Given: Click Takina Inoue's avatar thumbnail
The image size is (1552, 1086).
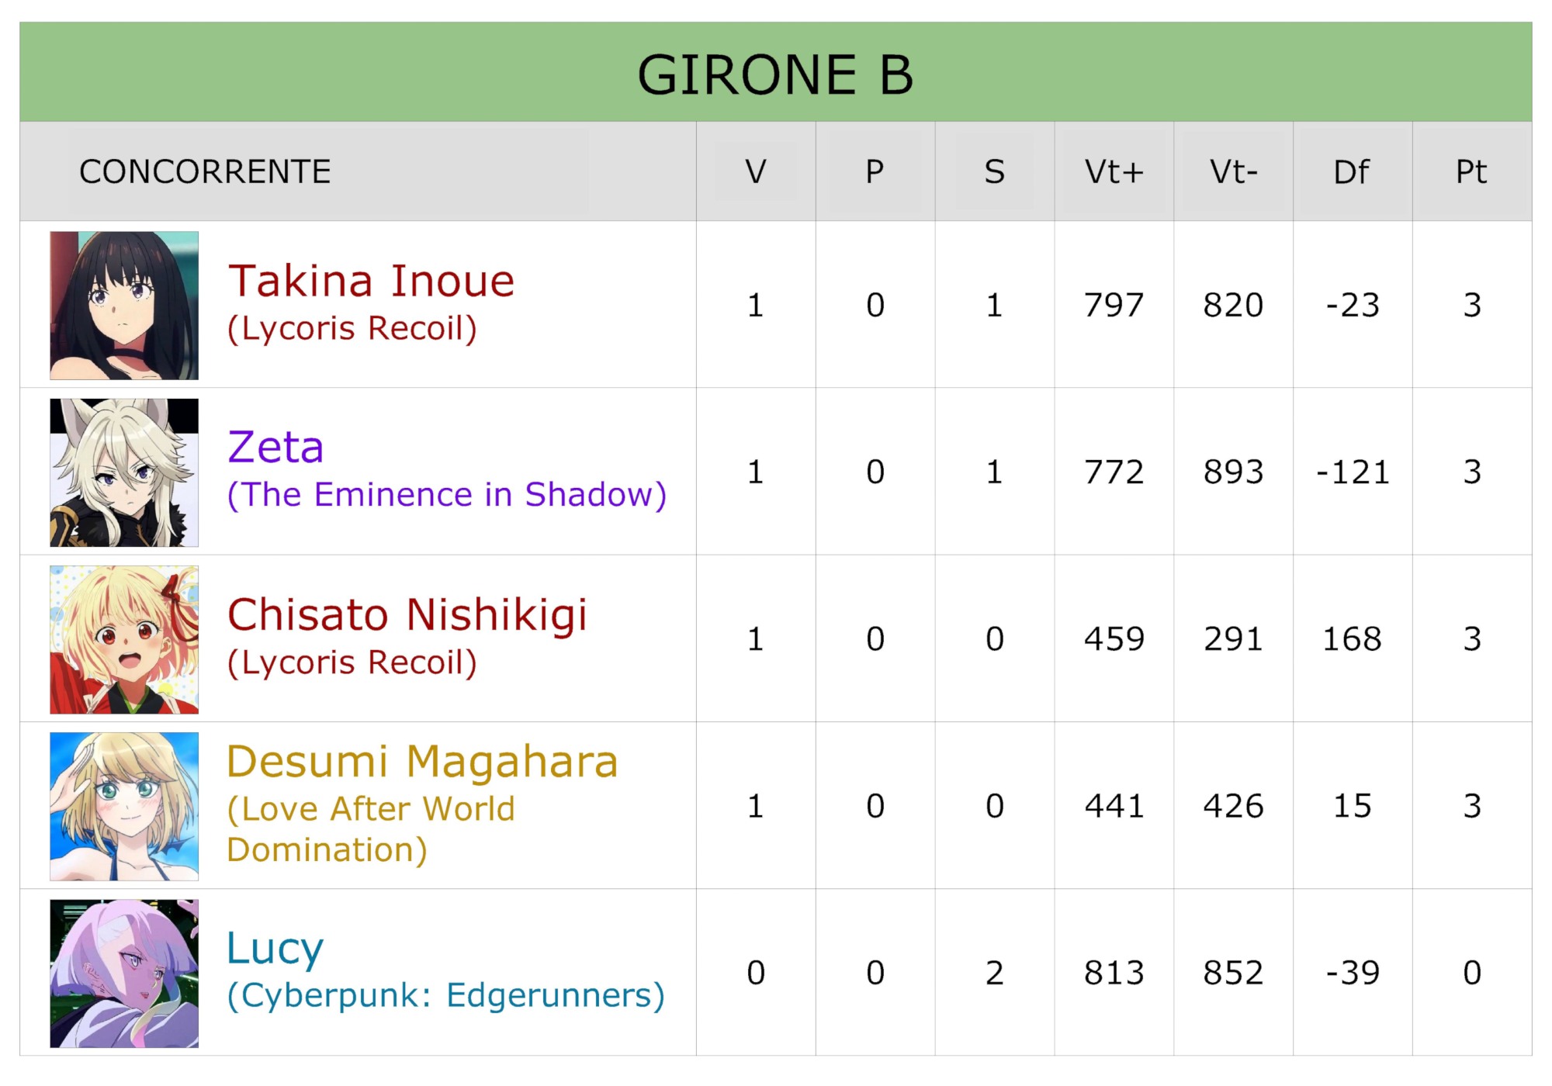Looking at the screenshot, I should [x=124, y=306].
